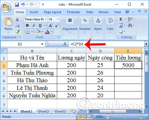
Task: Open the Data tab
Action: (90, 12)
